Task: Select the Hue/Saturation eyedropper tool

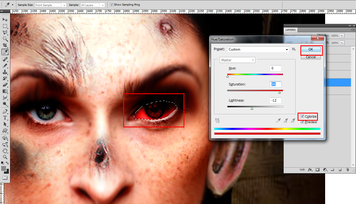Action: 278,120
